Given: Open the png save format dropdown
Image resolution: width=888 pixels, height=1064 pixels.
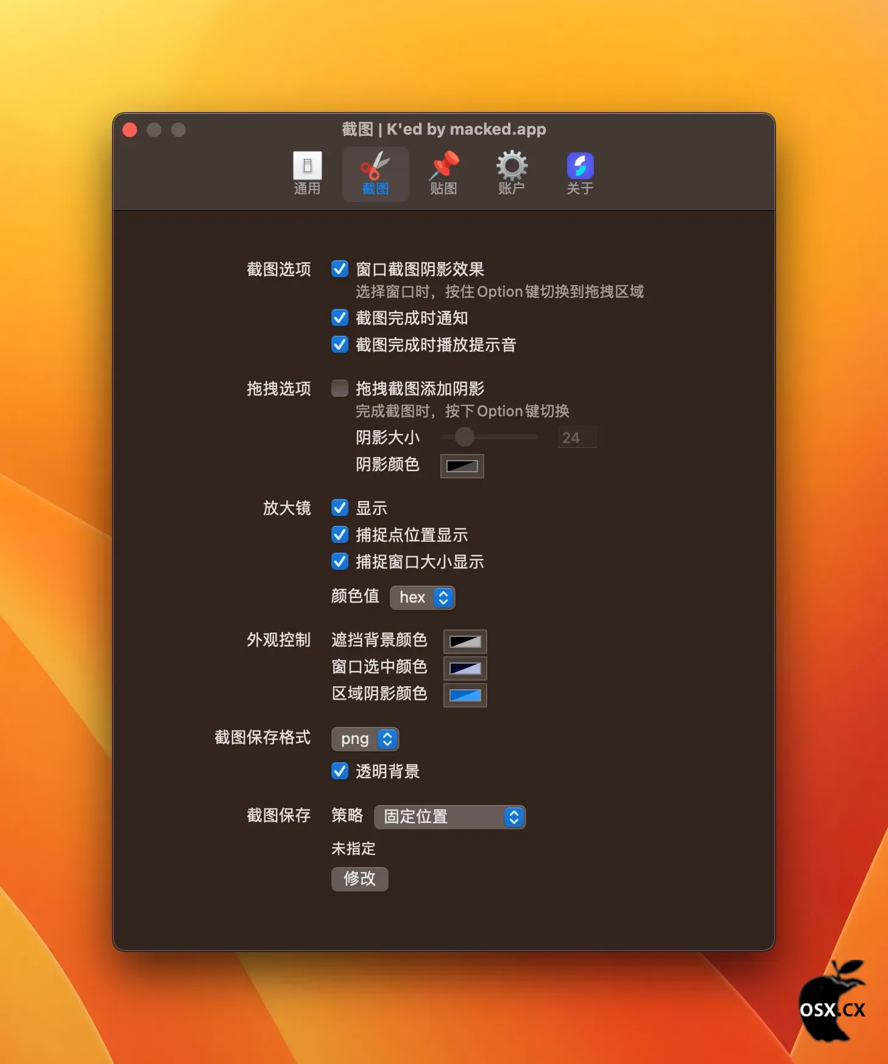Looking at the screenshot, I should pyautogui.click(x=365, y=739).
